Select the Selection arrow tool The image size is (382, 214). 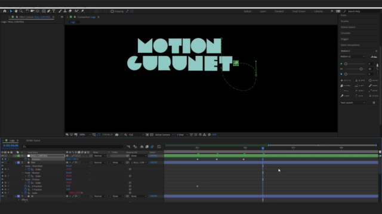click(x=11, y=11)
